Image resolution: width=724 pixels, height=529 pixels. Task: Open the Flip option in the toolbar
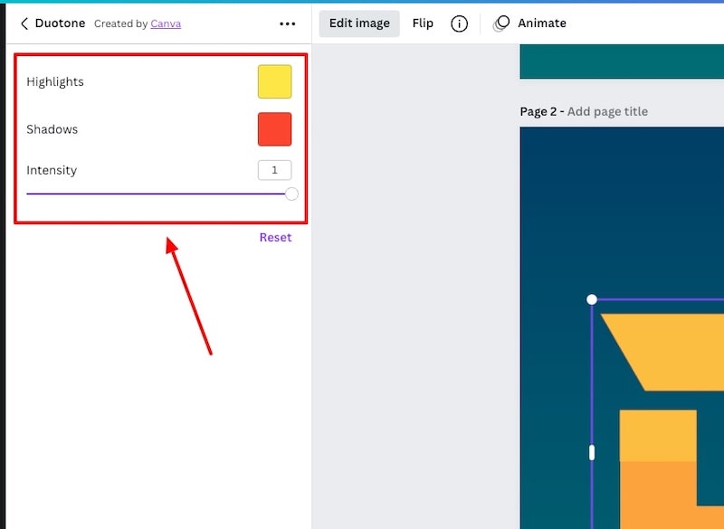423,24
